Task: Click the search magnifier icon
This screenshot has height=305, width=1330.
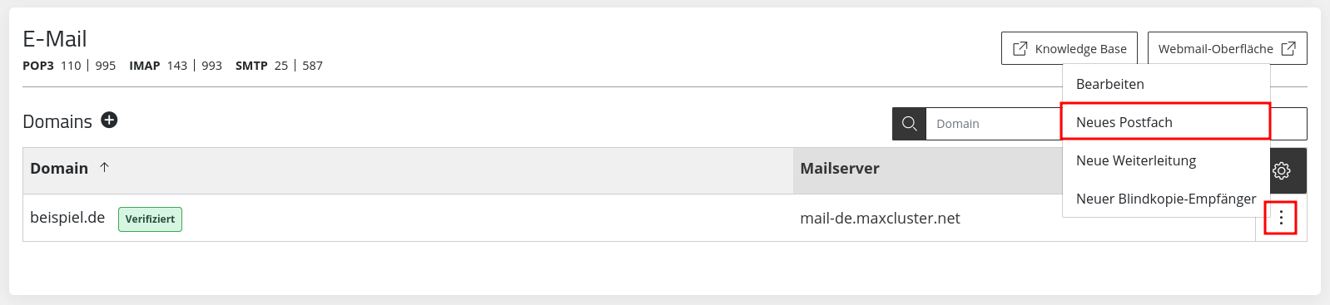Action: [x=909, y=124]
